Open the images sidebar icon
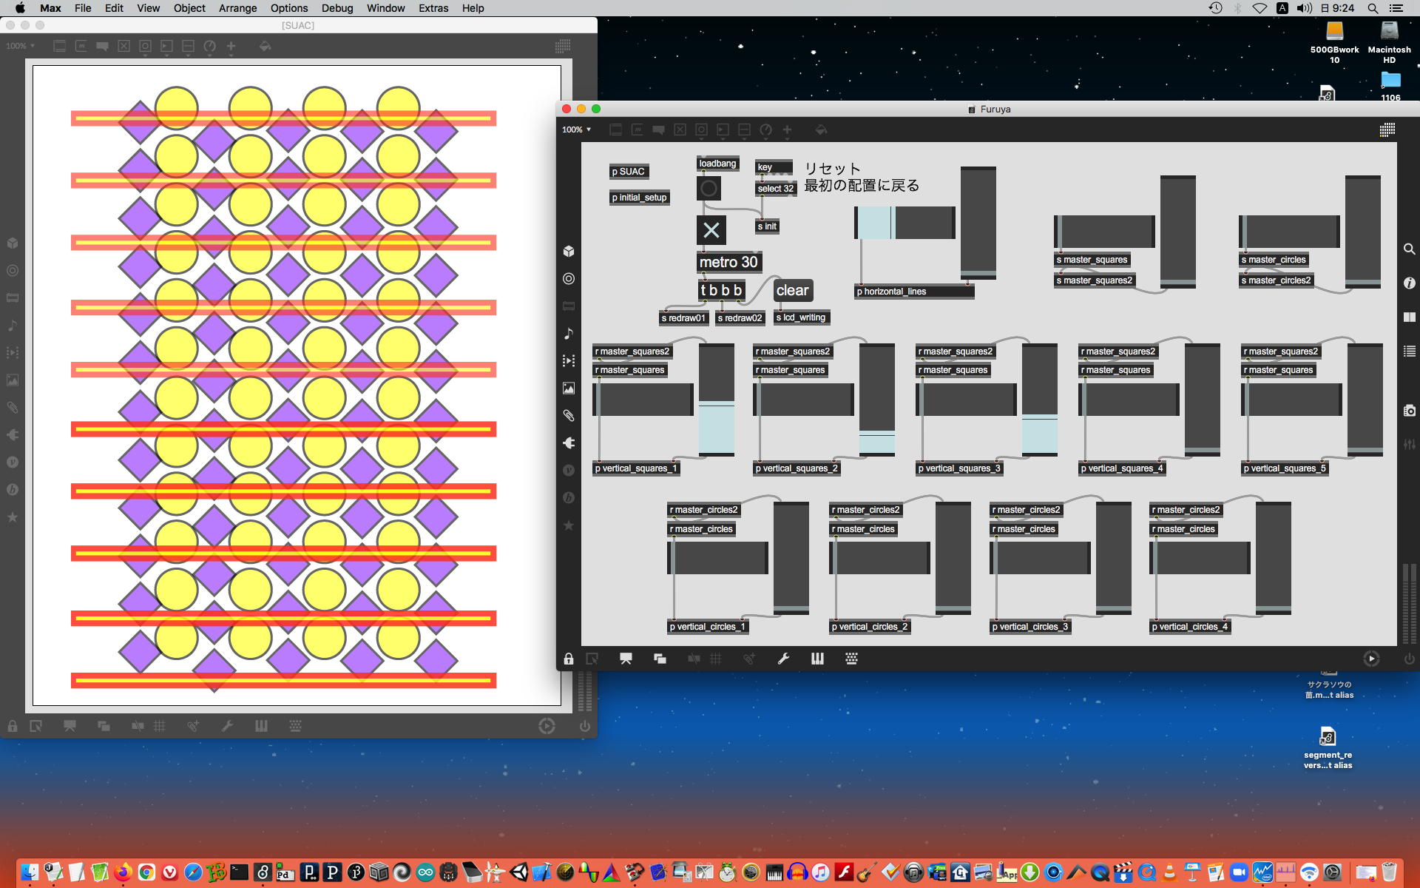Image resolution: width=1420 pixels, height=888 pixels. [x=569, y=388]
